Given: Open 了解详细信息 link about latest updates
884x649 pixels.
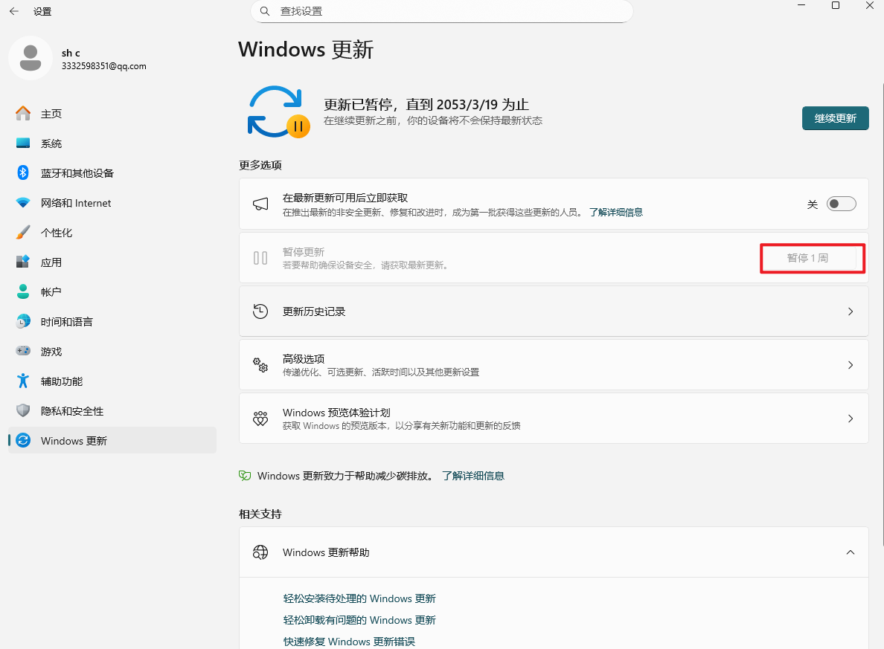Looking at the screenshot, I should tap(615, 213).
